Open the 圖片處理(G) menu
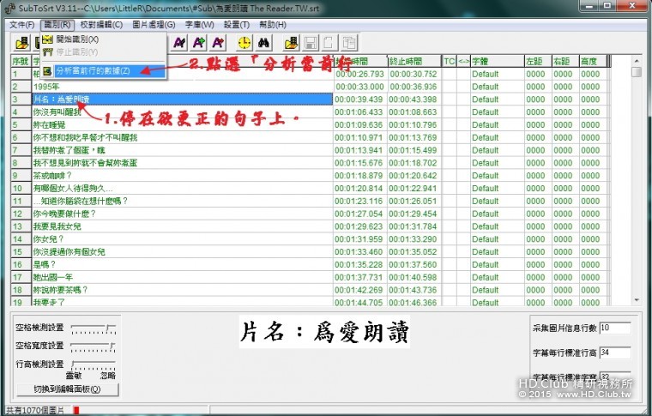This screenshot has height=416, width=652. pos(154,25)
